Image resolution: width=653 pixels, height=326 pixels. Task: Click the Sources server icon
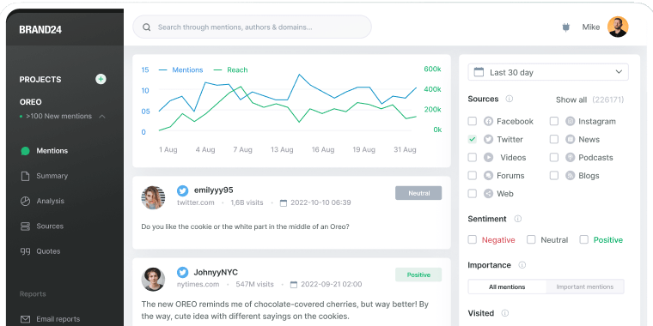[26, 226]
